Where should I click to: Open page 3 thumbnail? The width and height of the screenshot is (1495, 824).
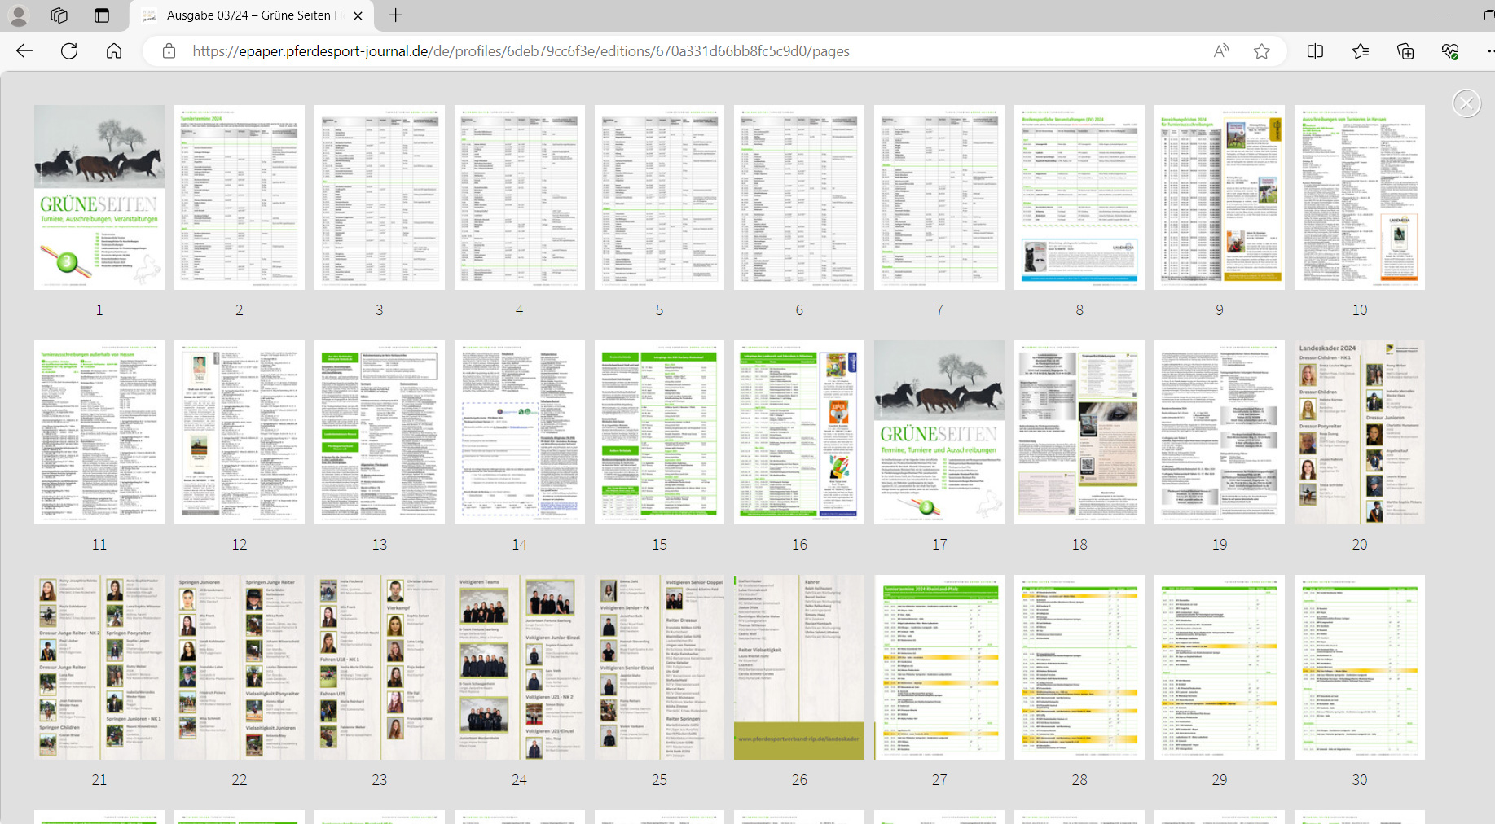pyautogui.click(x=380, y=197)
